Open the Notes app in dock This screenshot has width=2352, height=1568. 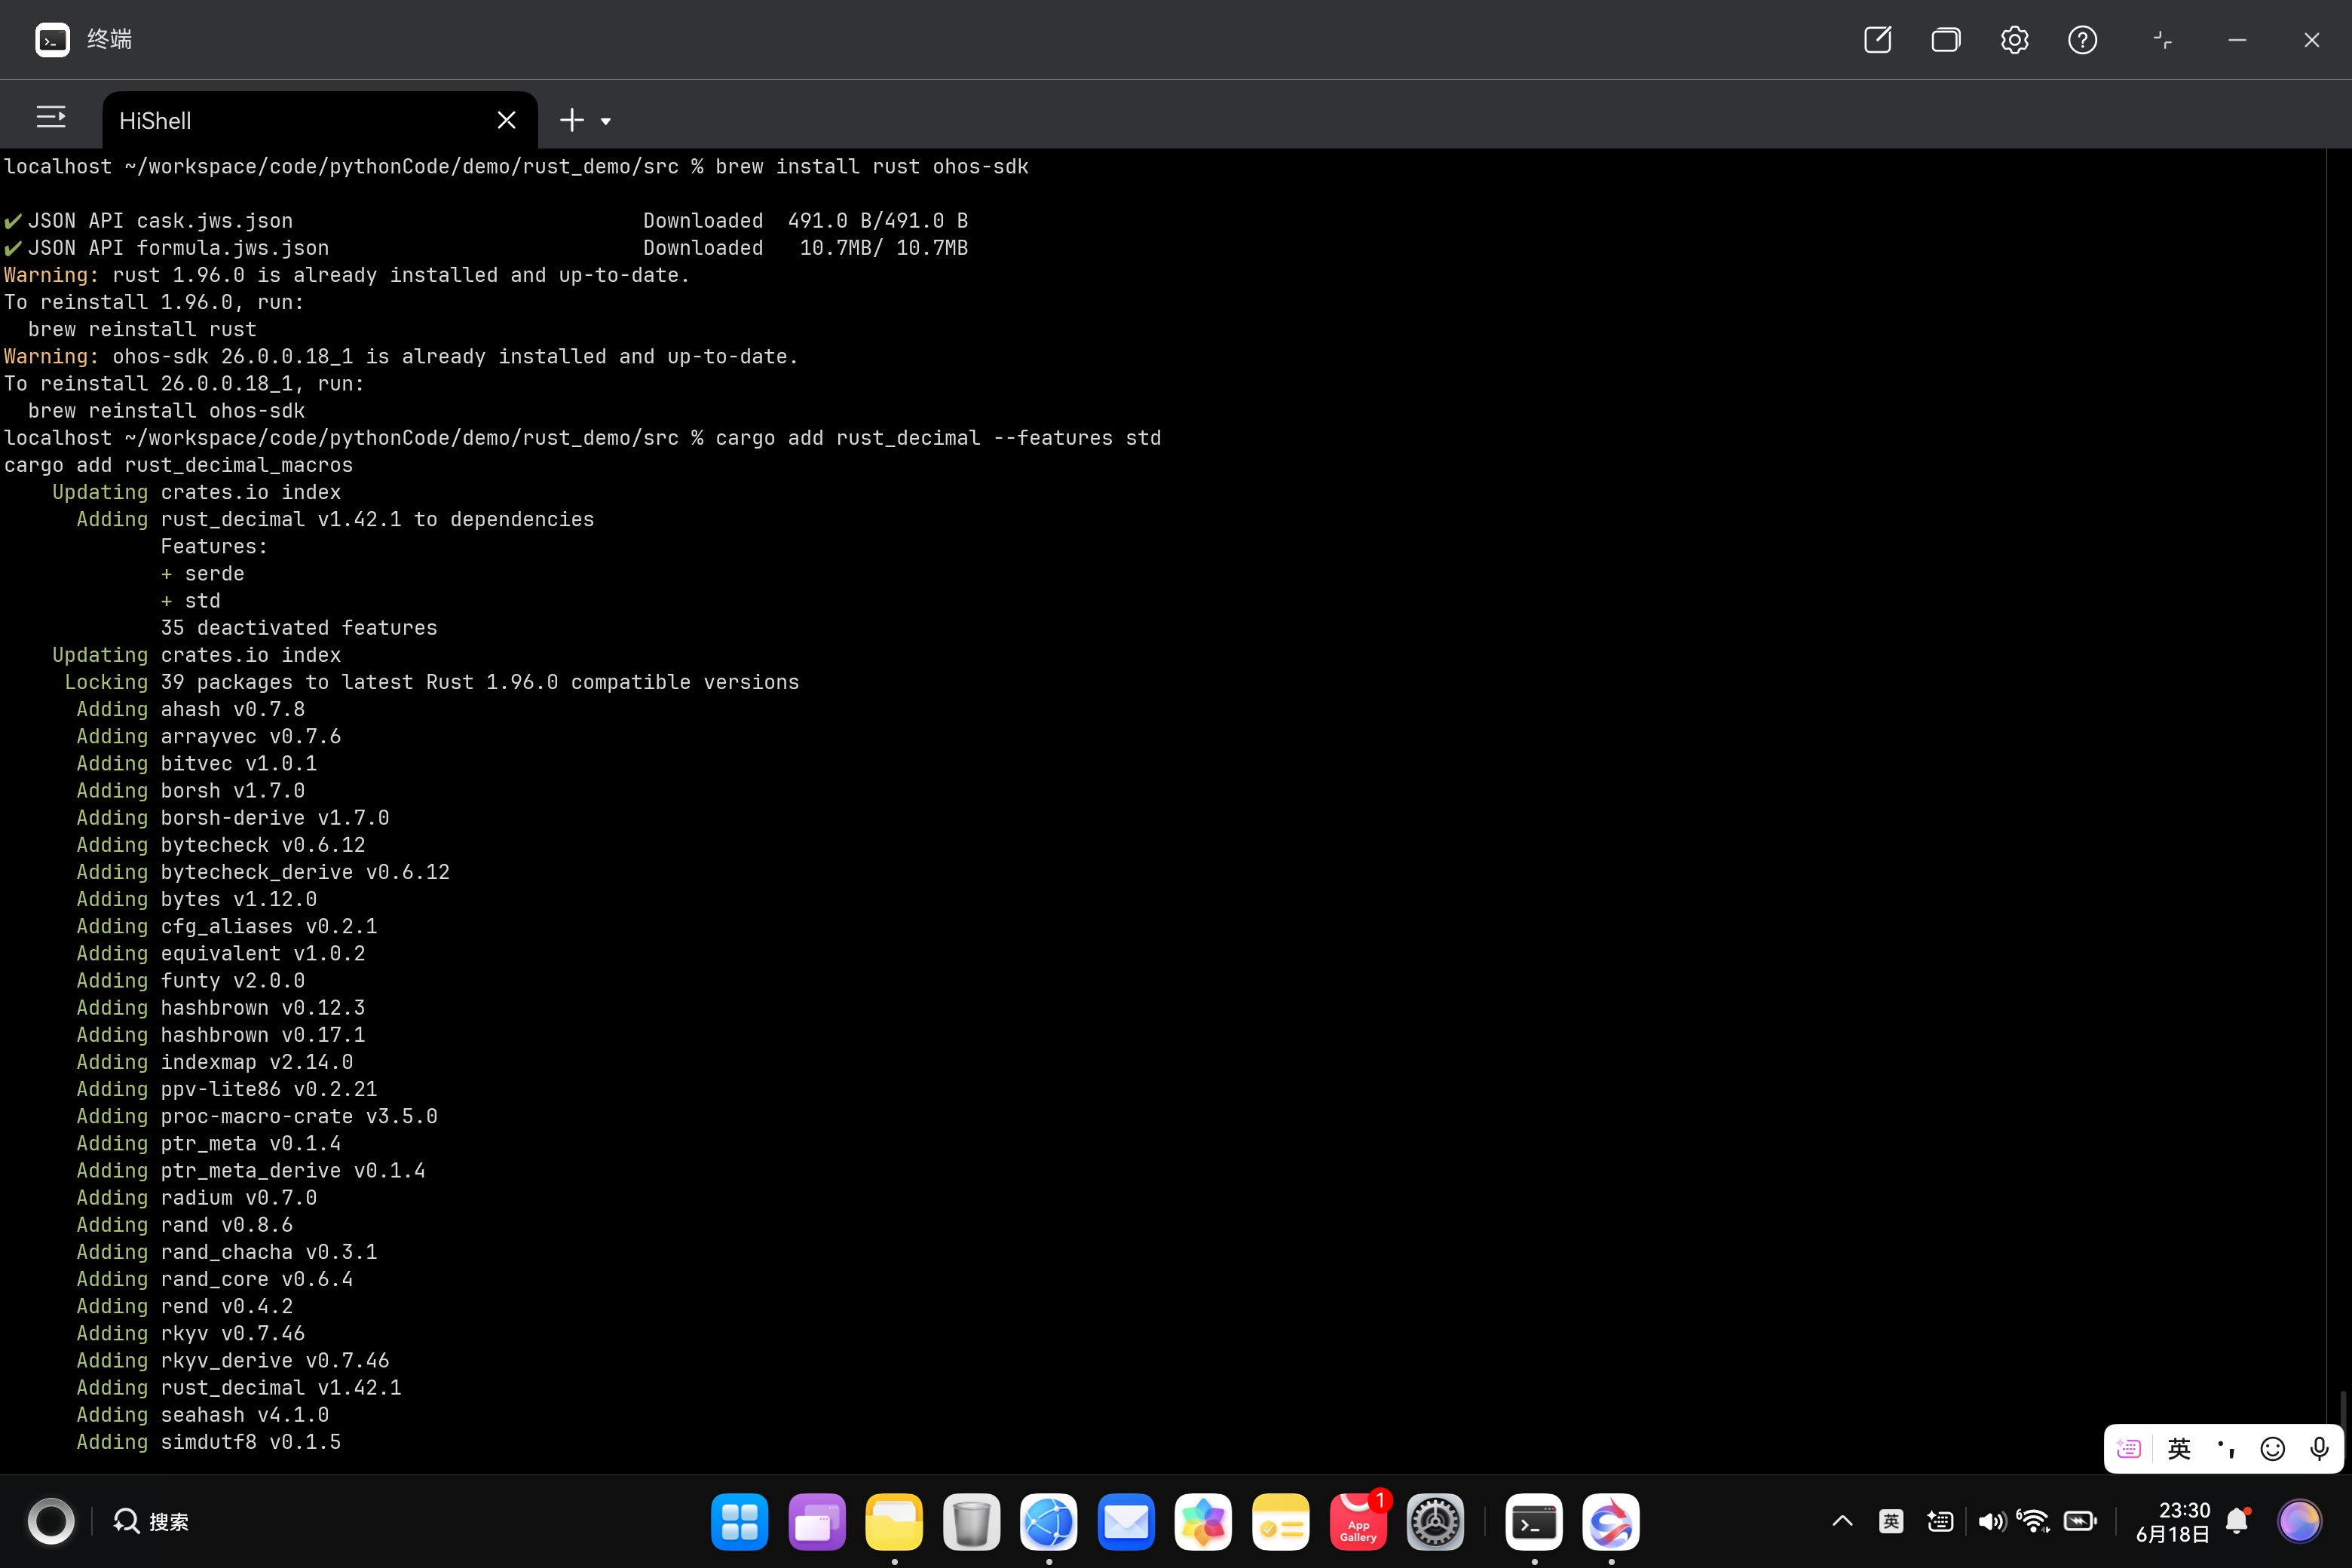click(x=1280, y=1522)
